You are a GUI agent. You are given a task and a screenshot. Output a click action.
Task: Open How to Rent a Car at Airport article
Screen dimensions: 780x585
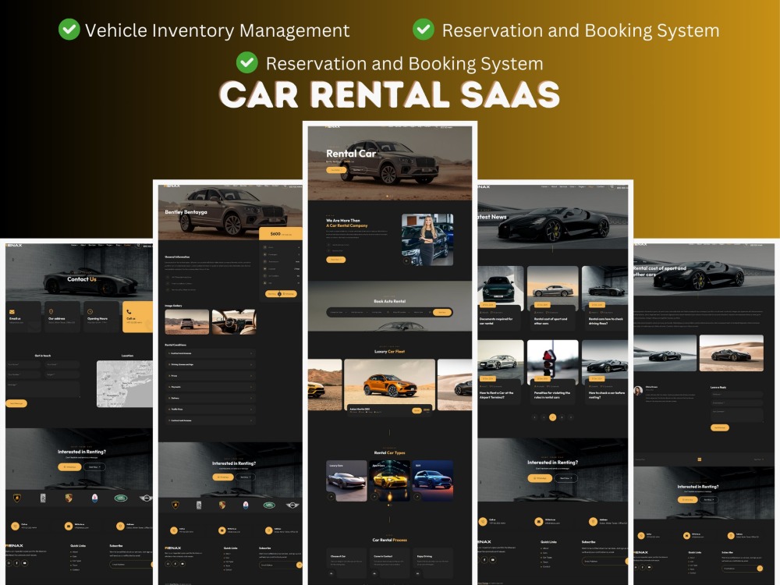499,372
